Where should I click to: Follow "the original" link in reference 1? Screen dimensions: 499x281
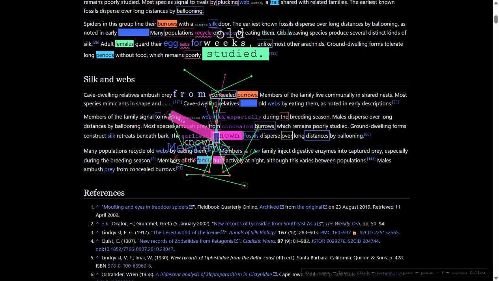(x=310, y=207)
